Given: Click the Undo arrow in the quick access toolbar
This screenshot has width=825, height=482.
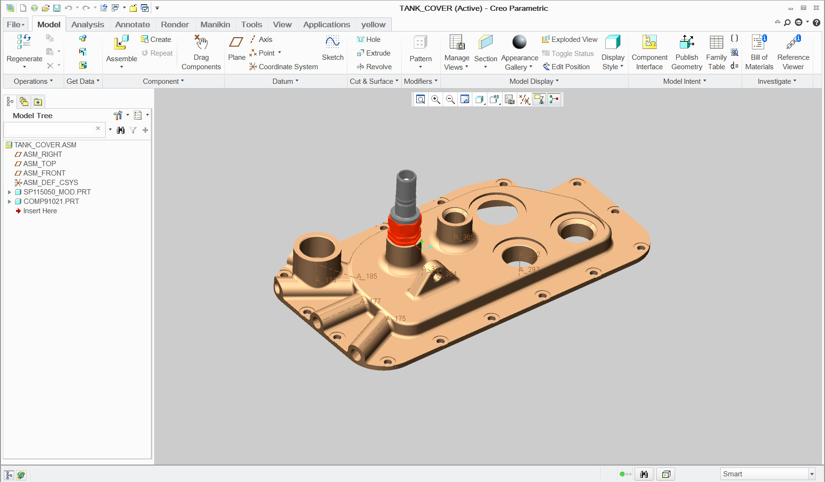Looking at the screenshot, I should [x=68, y=8].
